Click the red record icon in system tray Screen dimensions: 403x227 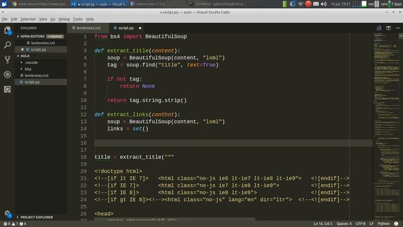pos(308,4)
